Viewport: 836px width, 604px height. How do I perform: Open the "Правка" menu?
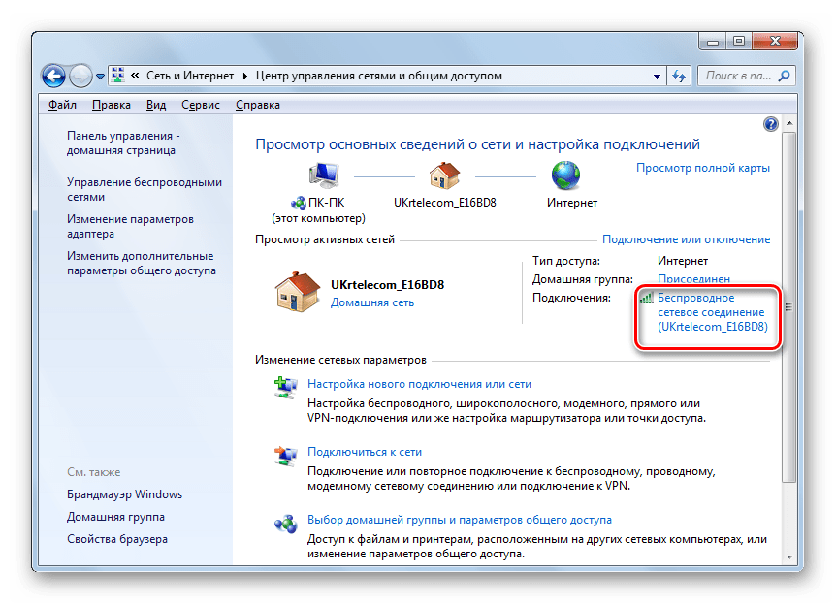(x=112, y=105)
